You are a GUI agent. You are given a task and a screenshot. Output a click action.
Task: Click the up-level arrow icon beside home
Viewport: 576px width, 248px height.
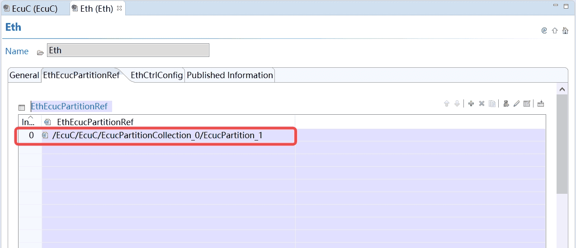pyautogui.click(x=555, y=31)
